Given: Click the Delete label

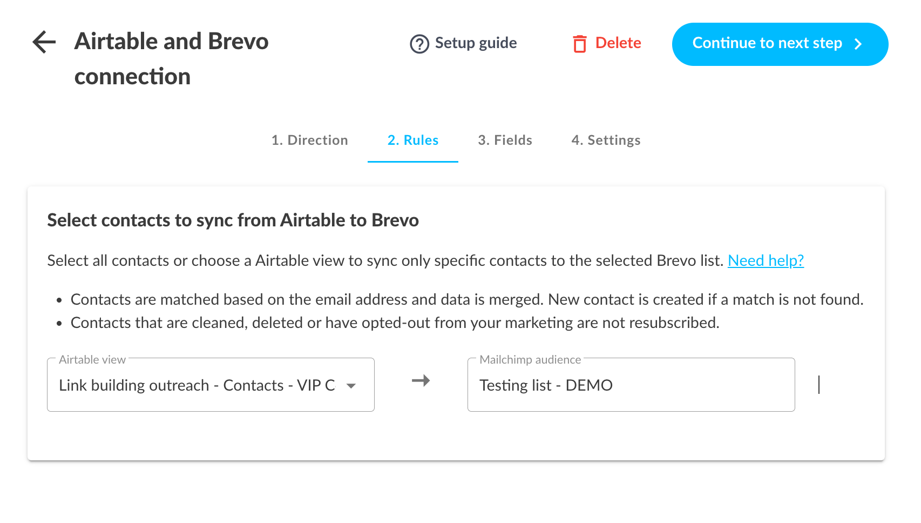Looking at the screenshot, I should [618, 43].
